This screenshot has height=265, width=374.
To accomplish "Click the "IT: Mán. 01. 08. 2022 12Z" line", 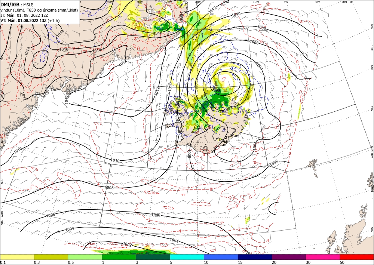I will [24, 15].
